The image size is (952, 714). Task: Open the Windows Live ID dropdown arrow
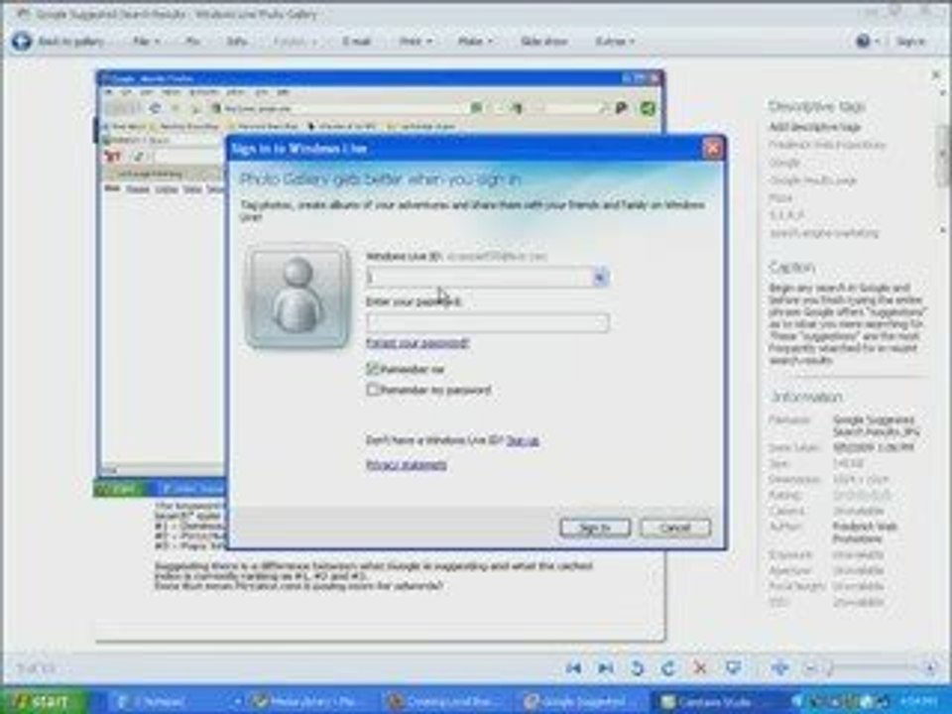pos(600,278)
